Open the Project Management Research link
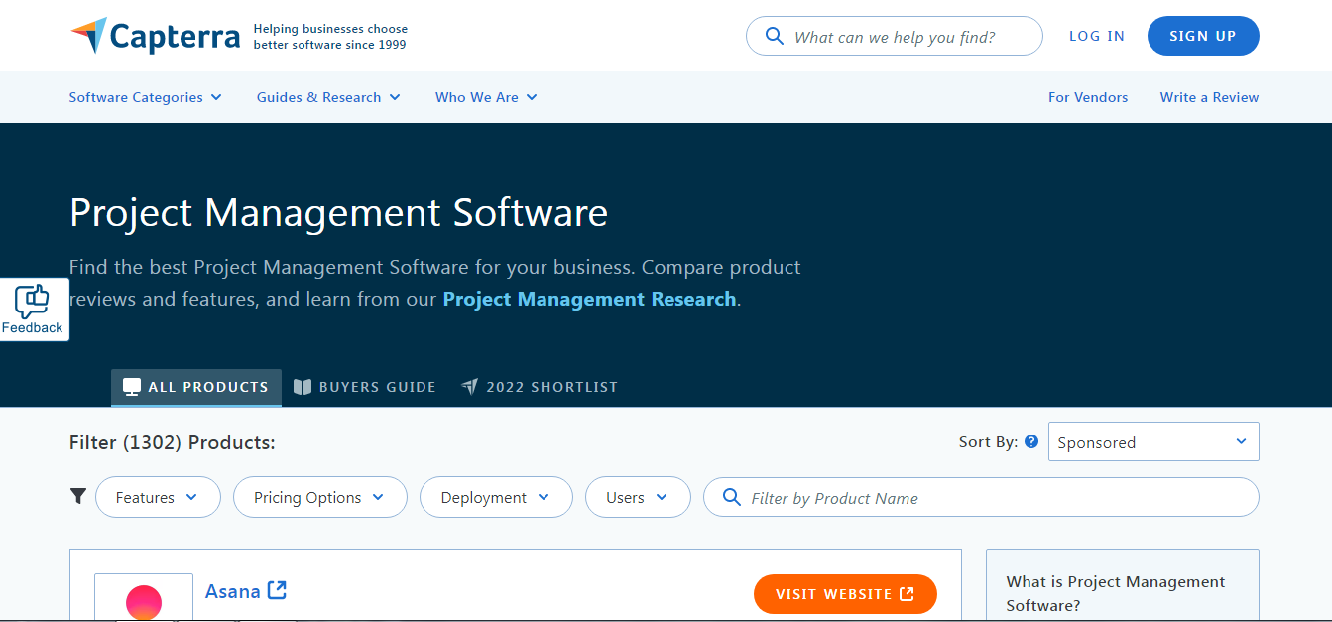This screenshot has height=622, width=1332. [588, 299]
